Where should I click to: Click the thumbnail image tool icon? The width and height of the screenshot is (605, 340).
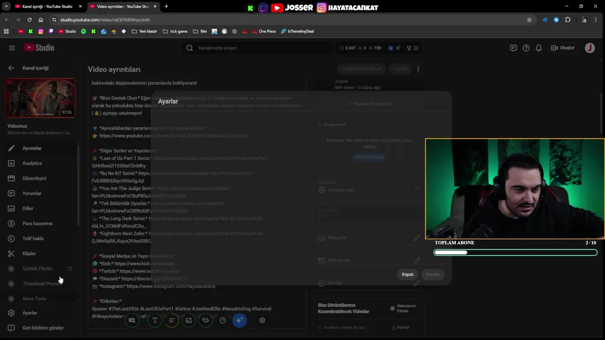click(189, 320)
